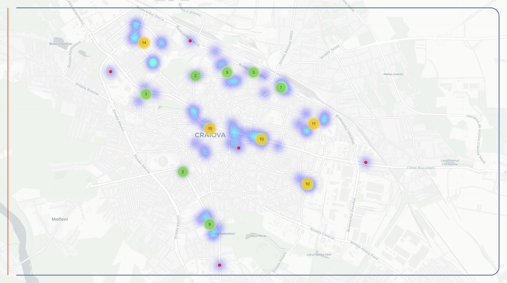Click the Strada Caracal street label
Image resolution: width=507 pixels, height=283 pixels.
click(x=322, y=234)
